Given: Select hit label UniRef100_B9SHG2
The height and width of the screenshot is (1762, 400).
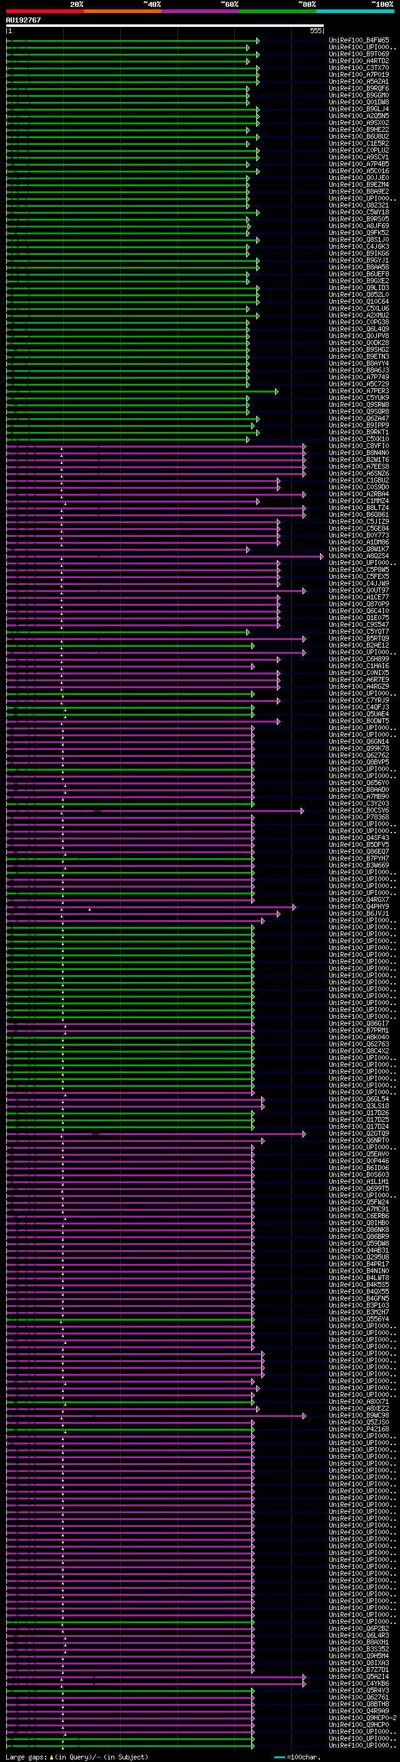Looking at the screenshot, I should (359, 349).
